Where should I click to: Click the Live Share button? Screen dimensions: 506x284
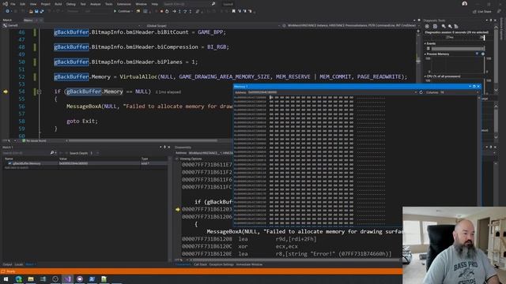pos(482,12)
